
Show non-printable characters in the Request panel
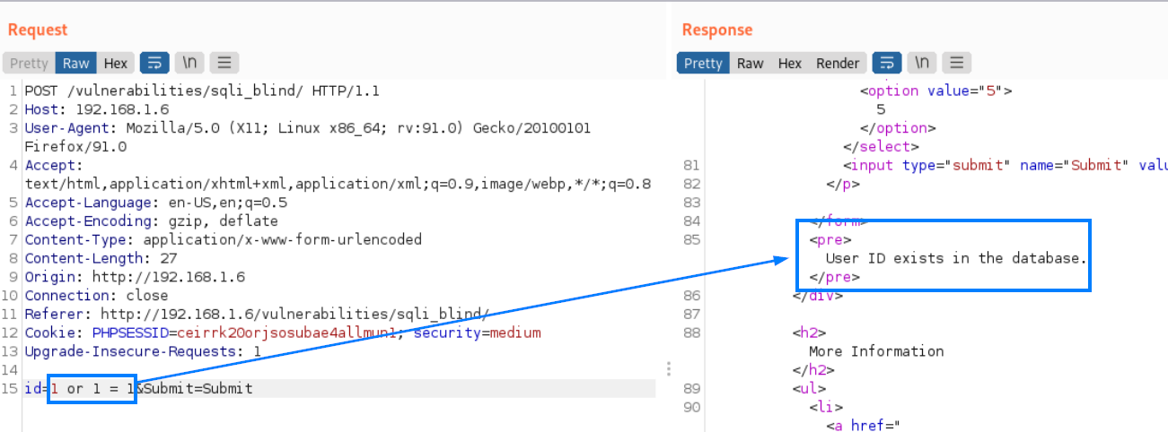pyautogui.click(x=189, y=63)
